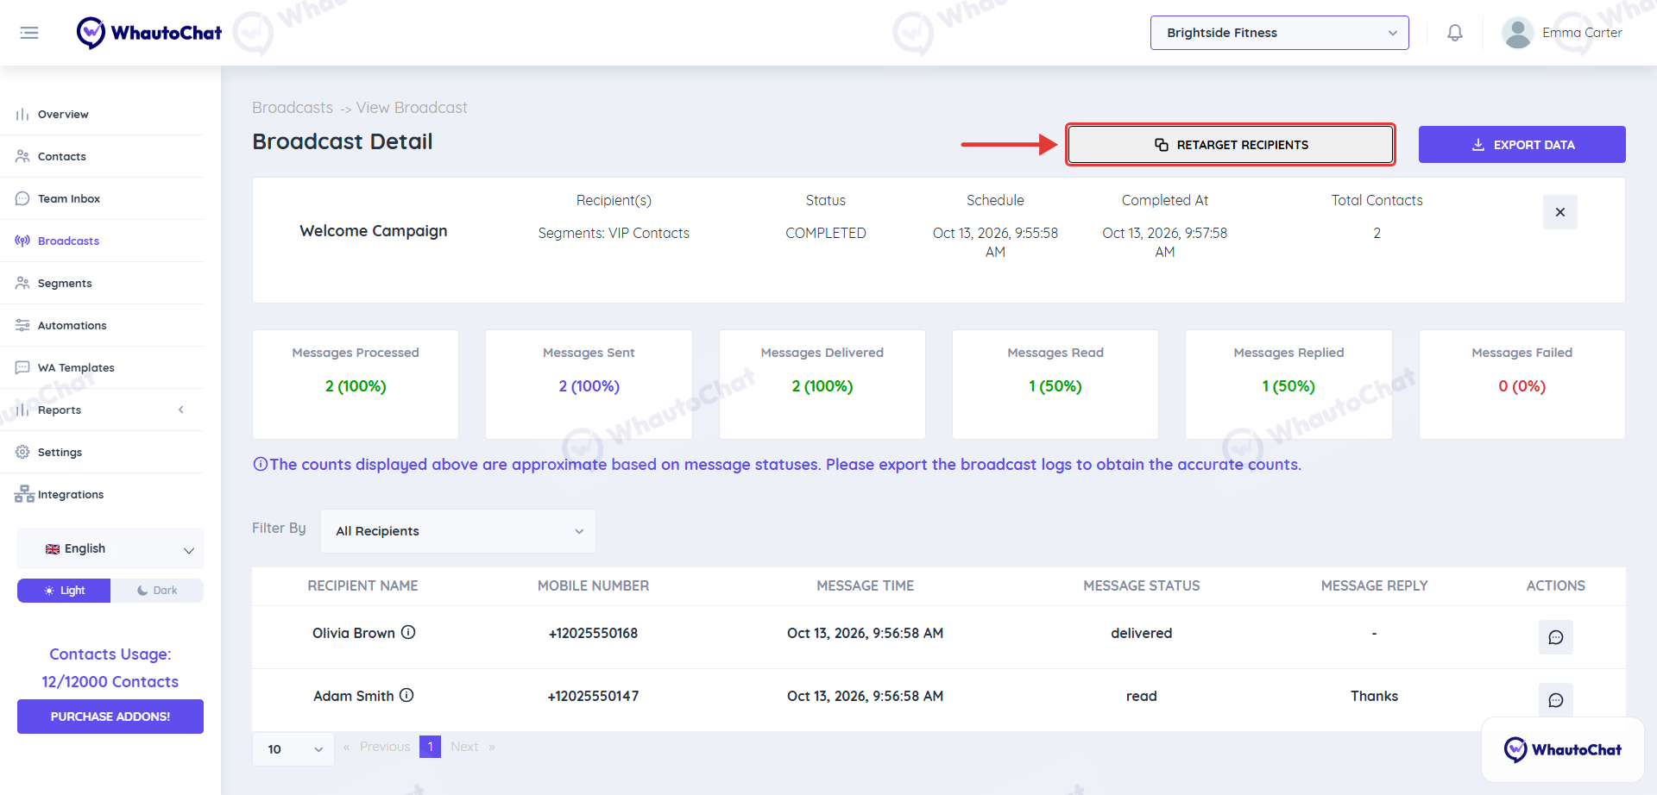Click the Overview bar chart icon
1657x795 pixels.
click(22, 114)
